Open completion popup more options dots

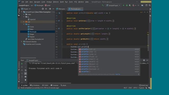click(138, 74)
